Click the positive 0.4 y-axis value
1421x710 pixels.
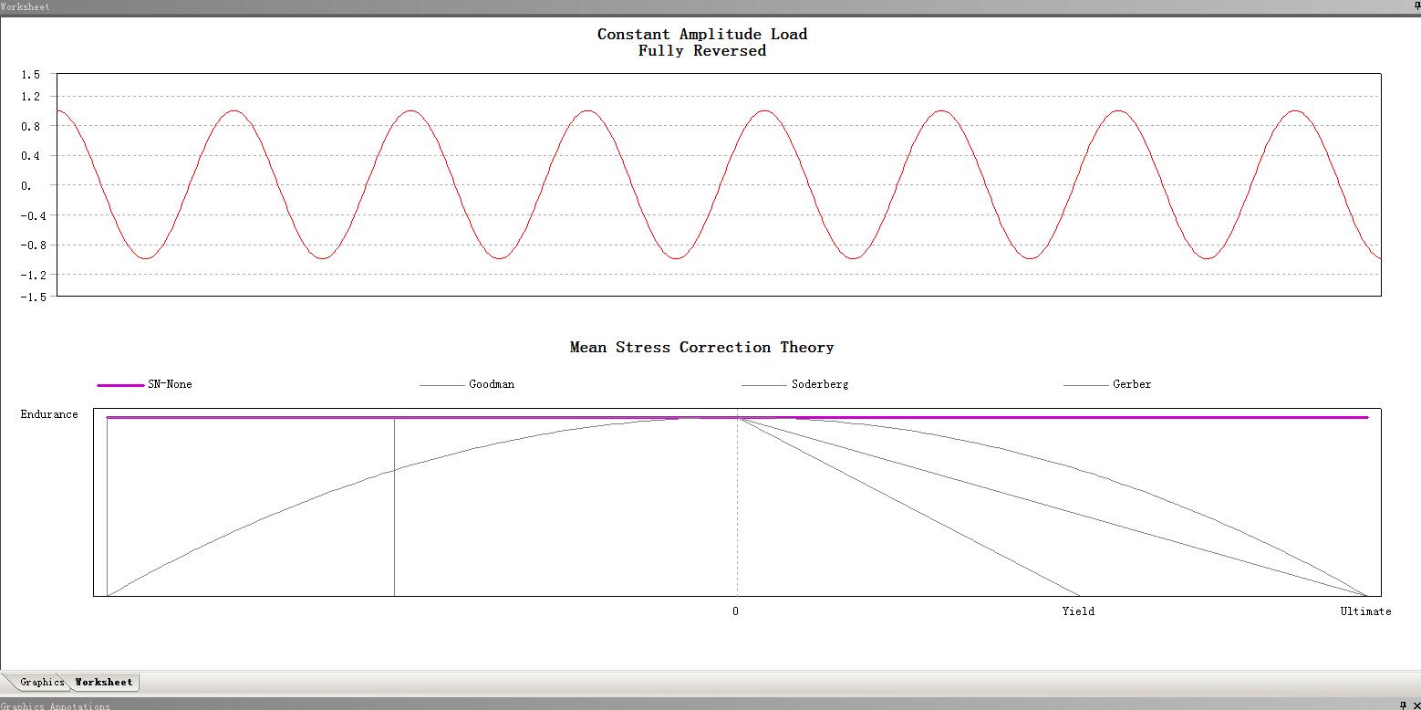click(x=31, y=156)
